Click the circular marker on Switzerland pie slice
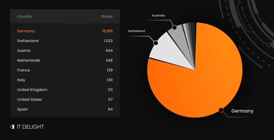 click(155, 42)
